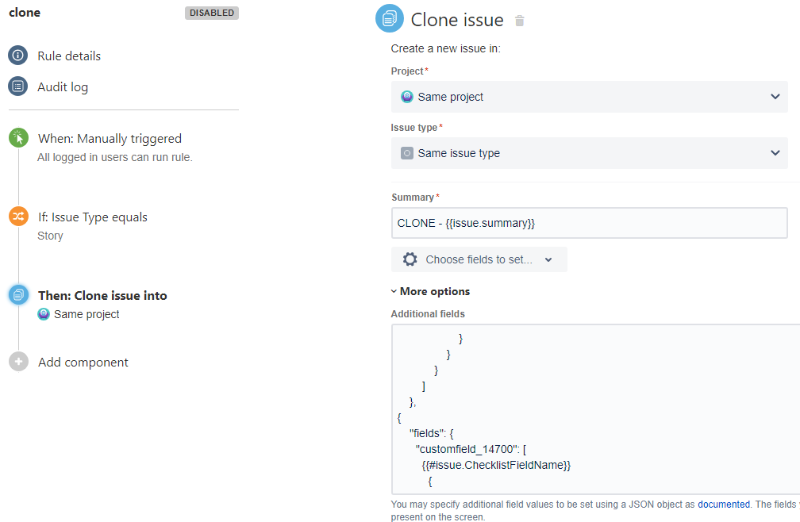The image size is (800, 522).
Task: Select the green Manually triggered trigger icon
Action: point(17,137)
